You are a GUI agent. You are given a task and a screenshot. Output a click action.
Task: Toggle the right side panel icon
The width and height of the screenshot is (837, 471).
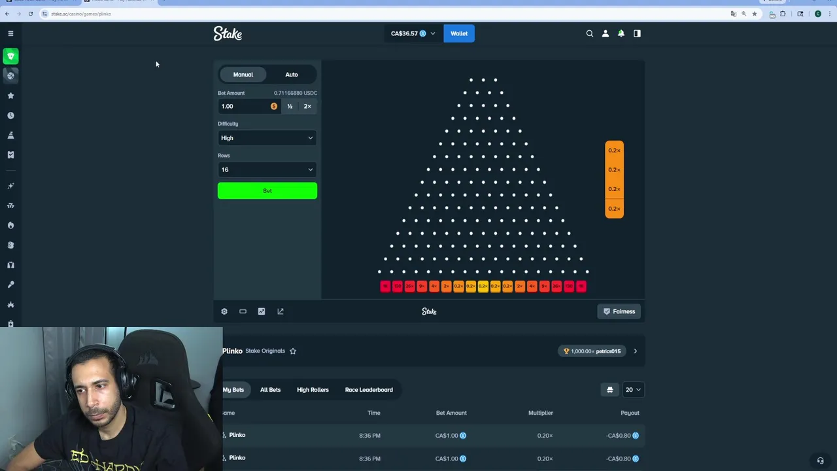637,33
